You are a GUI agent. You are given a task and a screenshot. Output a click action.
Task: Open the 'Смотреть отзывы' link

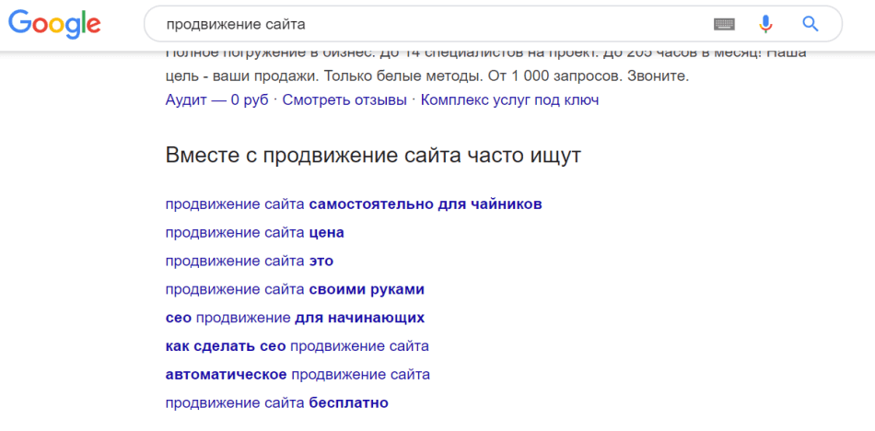pos(344,100)
